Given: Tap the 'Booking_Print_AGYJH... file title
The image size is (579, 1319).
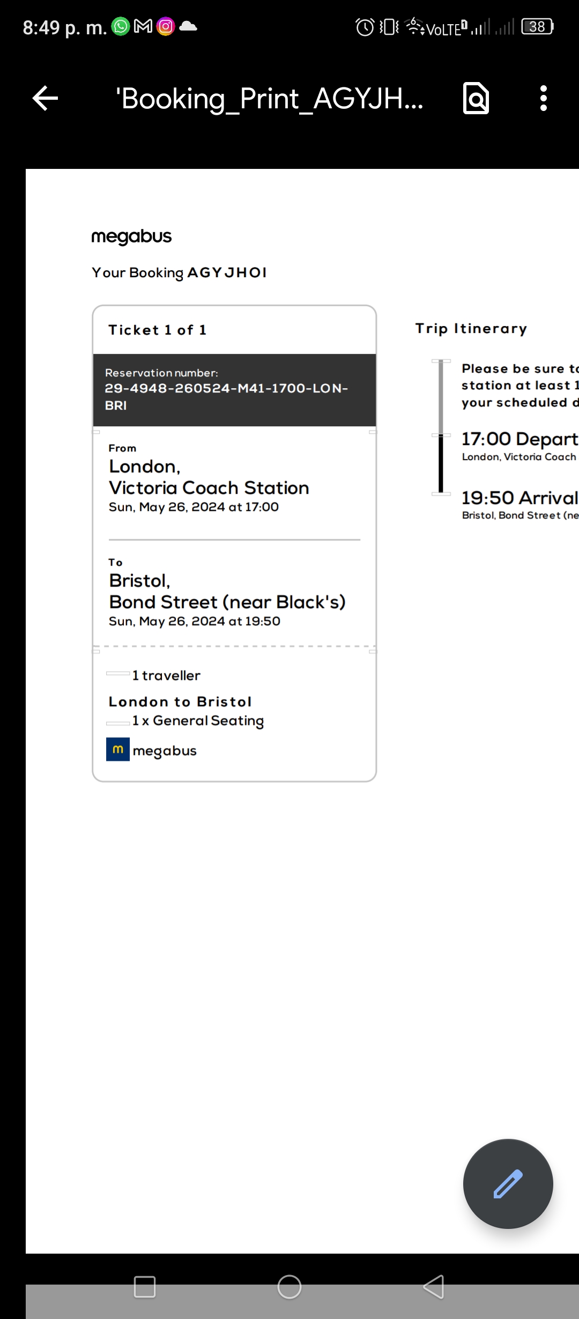Looking at the screenshot, I should (x=270, y=99).
